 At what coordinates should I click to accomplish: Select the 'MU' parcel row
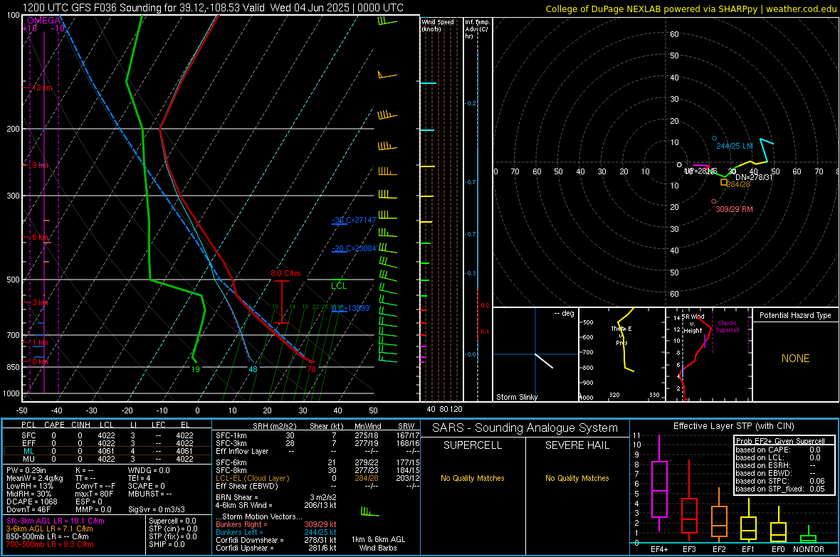click(107, 459)
